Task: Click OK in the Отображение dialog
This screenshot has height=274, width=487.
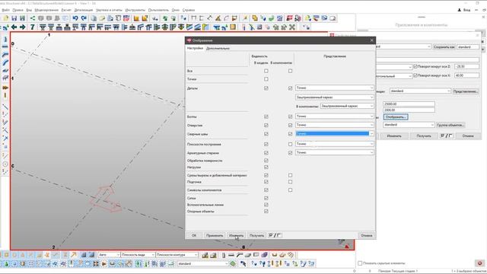Action: [x=194, y=235]
